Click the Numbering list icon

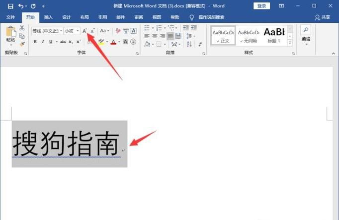[159, 28]
